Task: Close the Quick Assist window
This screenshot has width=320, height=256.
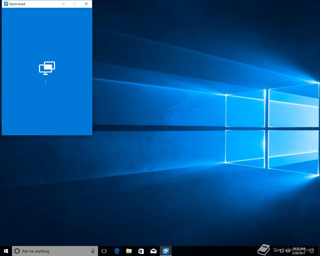Action: (x=86, y=4)
